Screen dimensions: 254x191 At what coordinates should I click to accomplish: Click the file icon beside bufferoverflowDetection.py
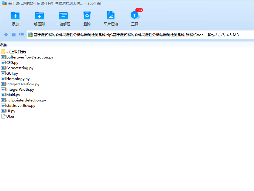click(x=3, y=57)
